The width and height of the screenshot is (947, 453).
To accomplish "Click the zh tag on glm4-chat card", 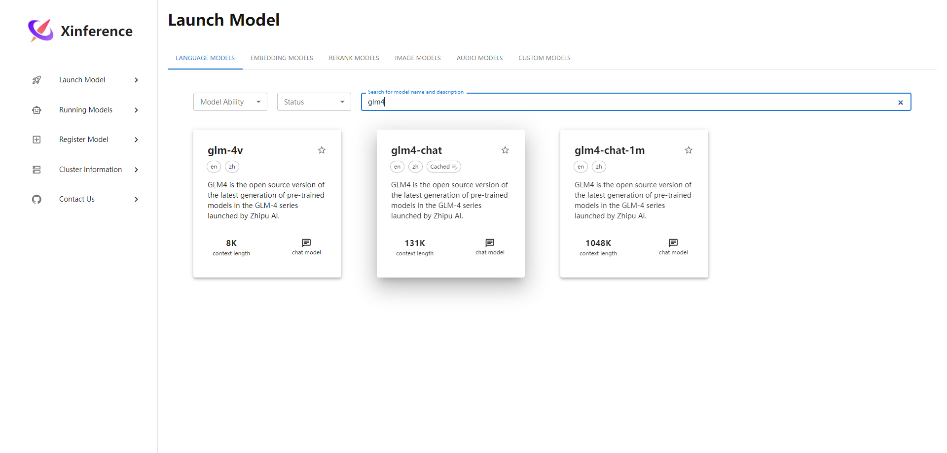I will 415,167.
